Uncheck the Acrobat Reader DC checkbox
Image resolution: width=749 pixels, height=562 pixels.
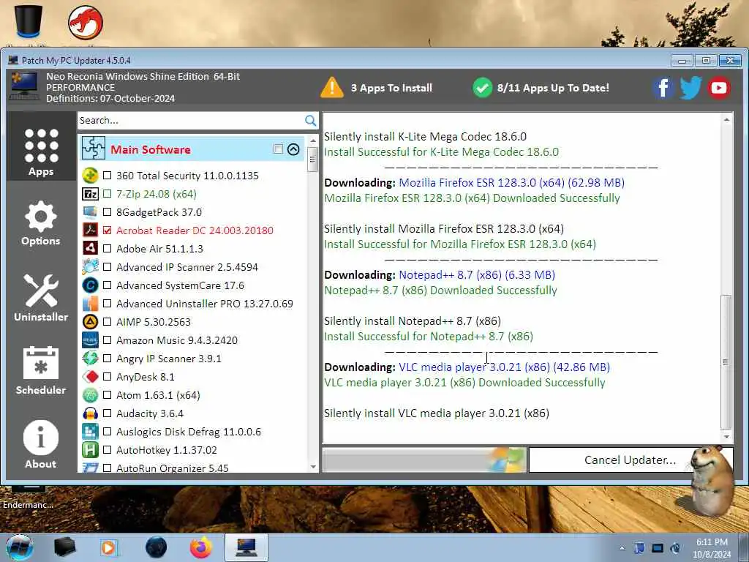[x=107, y=231]
